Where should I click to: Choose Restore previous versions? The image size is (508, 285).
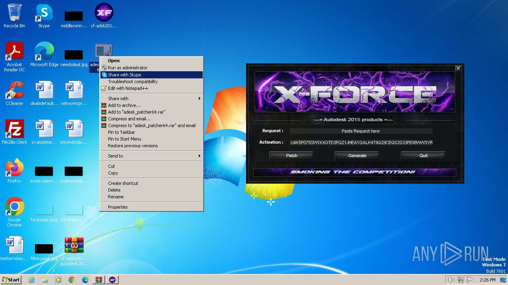[x=152, y=146]
